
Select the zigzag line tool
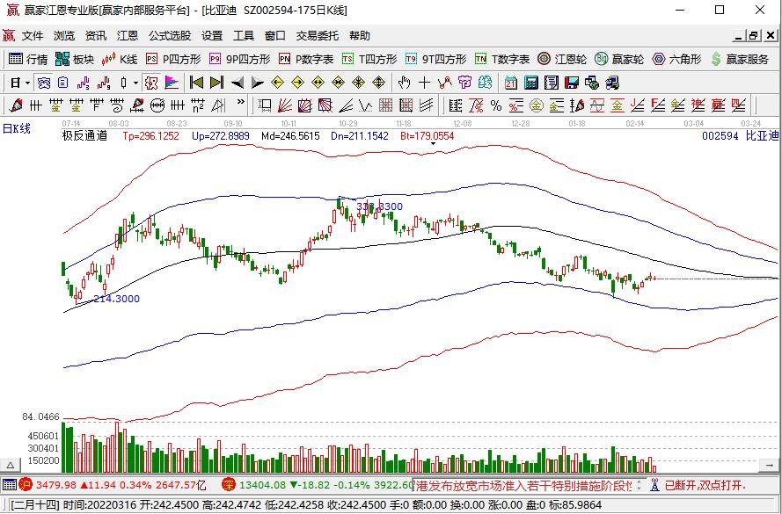tap(444, 83)
